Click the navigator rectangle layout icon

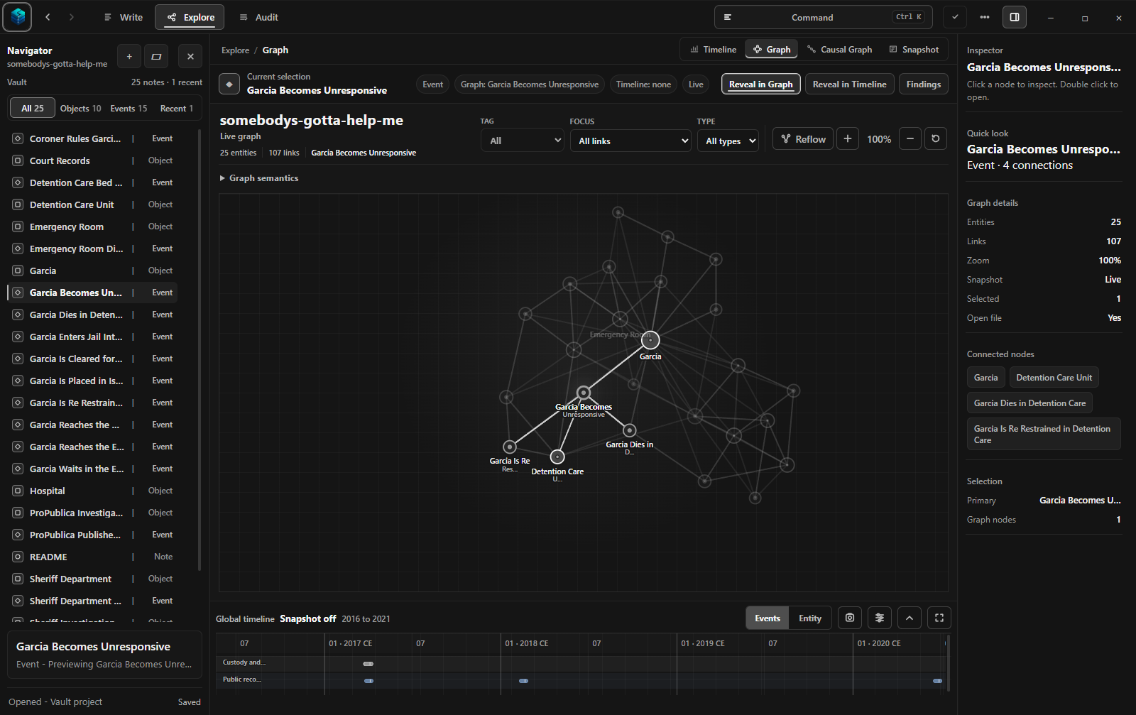(x=156, y=57)
